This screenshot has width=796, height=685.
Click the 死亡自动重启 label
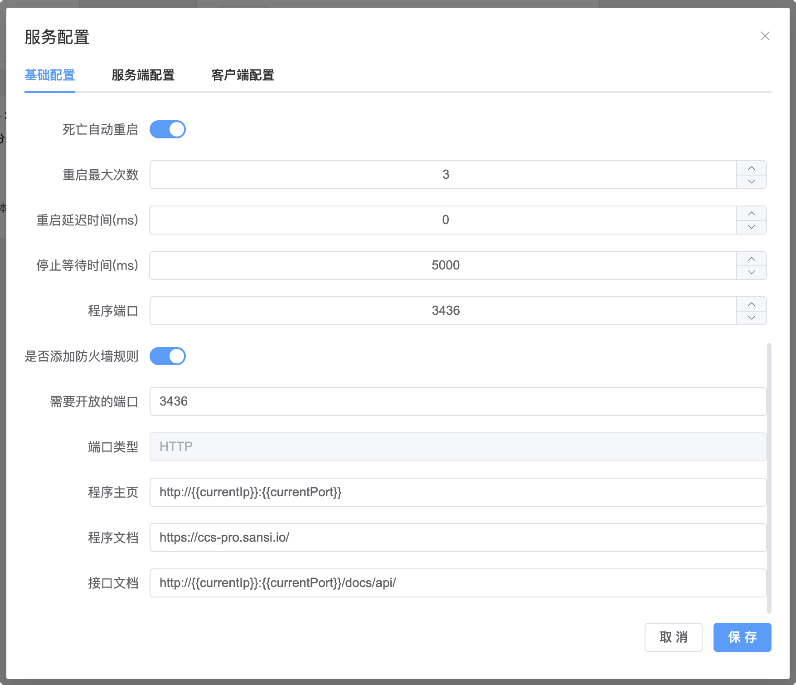[100, 129]
